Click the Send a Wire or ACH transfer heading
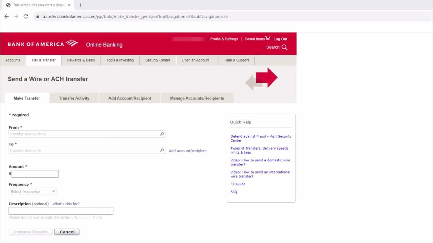Image resolution: width=433 pixels, height=243 pixels. pyautogui.click(x=48, y=79)
